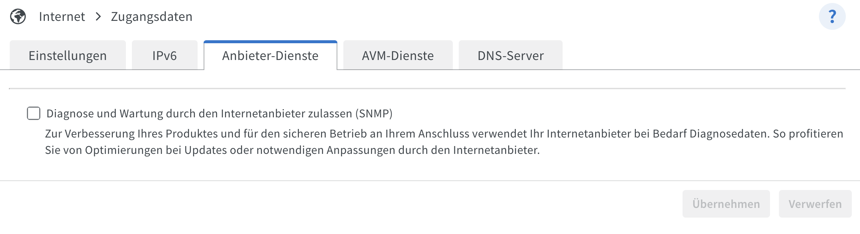Viewport: 860px width, 234px height.
Task: Switch to the AVM-Dienste tab
Action: [x=397, y=56]
